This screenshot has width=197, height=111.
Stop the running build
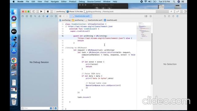click(48, 11)
